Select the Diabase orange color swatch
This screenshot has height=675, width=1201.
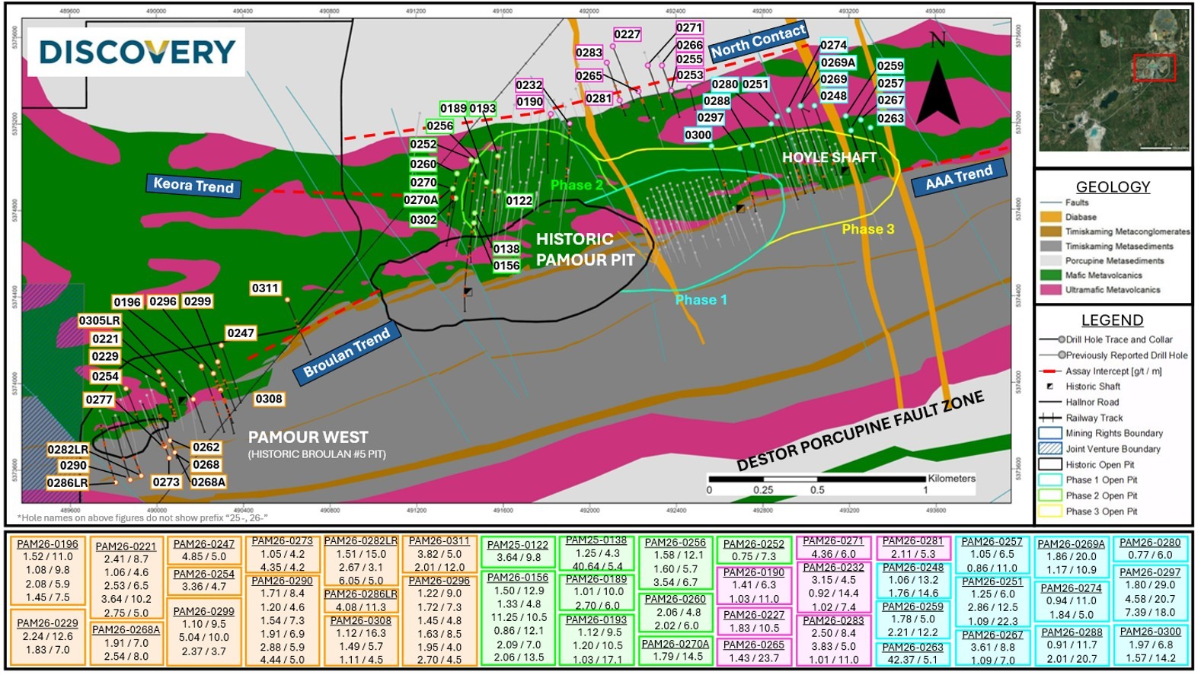(x=1050, y=217)
